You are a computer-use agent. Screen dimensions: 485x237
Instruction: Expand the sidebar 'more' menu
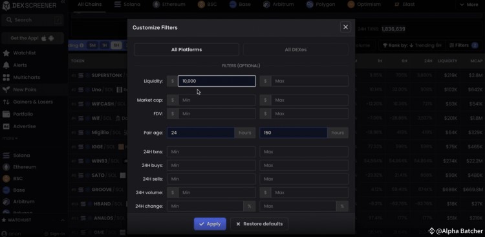tap(10, 138)
